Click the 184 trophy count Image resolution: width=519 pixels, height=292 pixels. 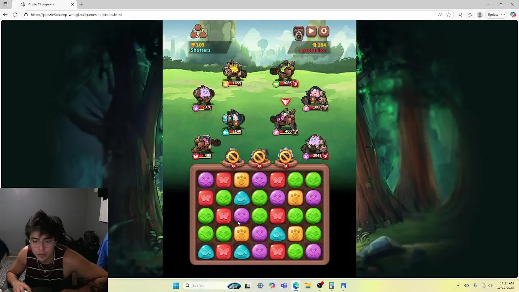click(319, 45)
